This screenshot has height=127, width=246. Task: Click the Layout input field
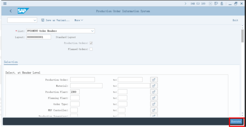39,37
